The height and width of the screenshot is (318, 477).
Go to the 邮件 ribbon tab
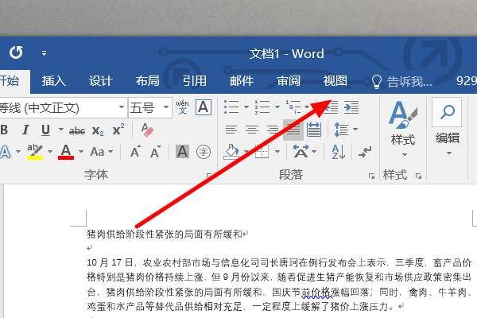pos(242,81)
